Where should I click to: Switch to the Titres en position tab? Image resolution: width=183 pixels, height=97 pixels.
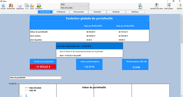click(79, 12)
